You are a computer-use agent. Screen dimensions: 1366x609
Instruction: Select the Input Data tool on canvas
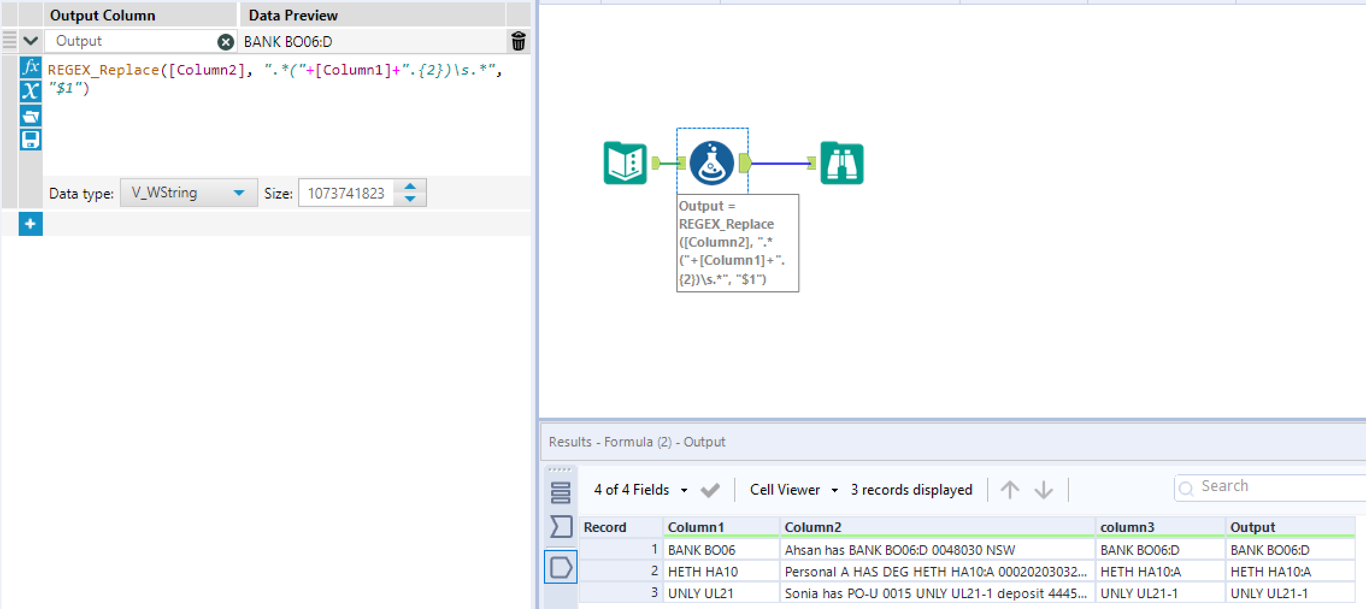[x=624, y=162]
